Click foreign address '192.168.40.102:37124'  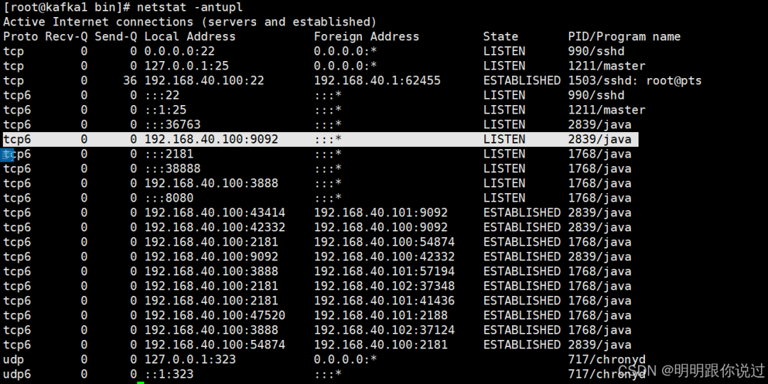click(384, 330)
